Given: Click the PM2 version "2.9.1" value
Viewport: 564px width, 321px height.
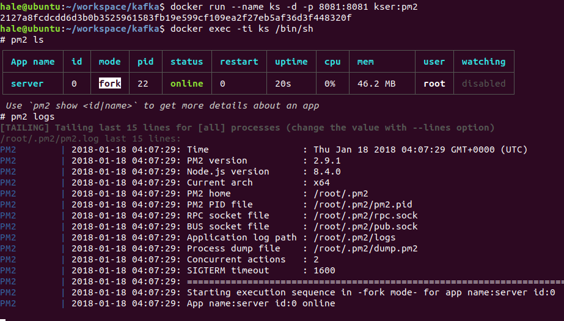Looking at the screenshot, I should [327, 161].
